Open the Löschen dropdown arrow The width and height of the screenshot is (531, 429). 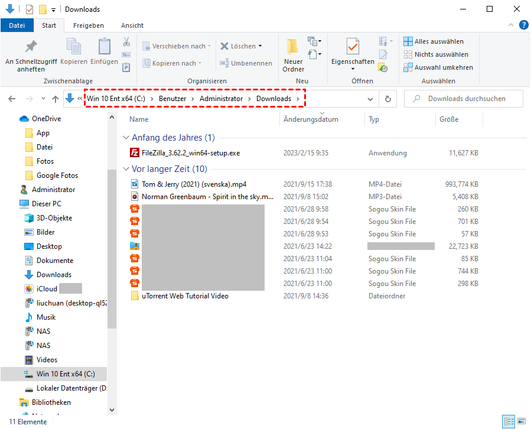pyautogui.click(x=260, y=46)
